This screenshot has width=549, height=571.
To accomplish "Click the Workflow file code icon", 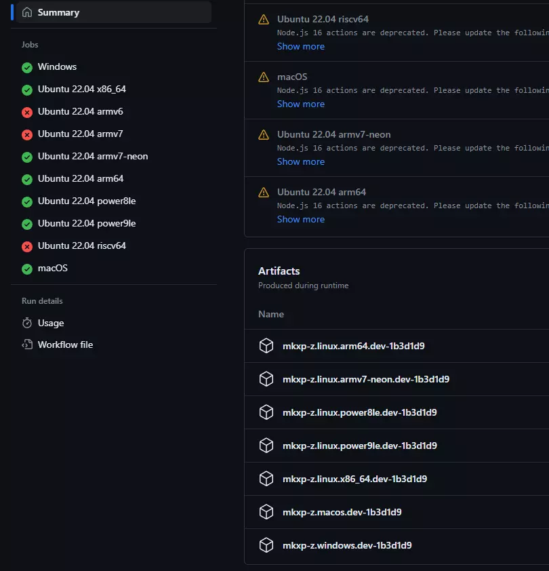I will point(27,345).
